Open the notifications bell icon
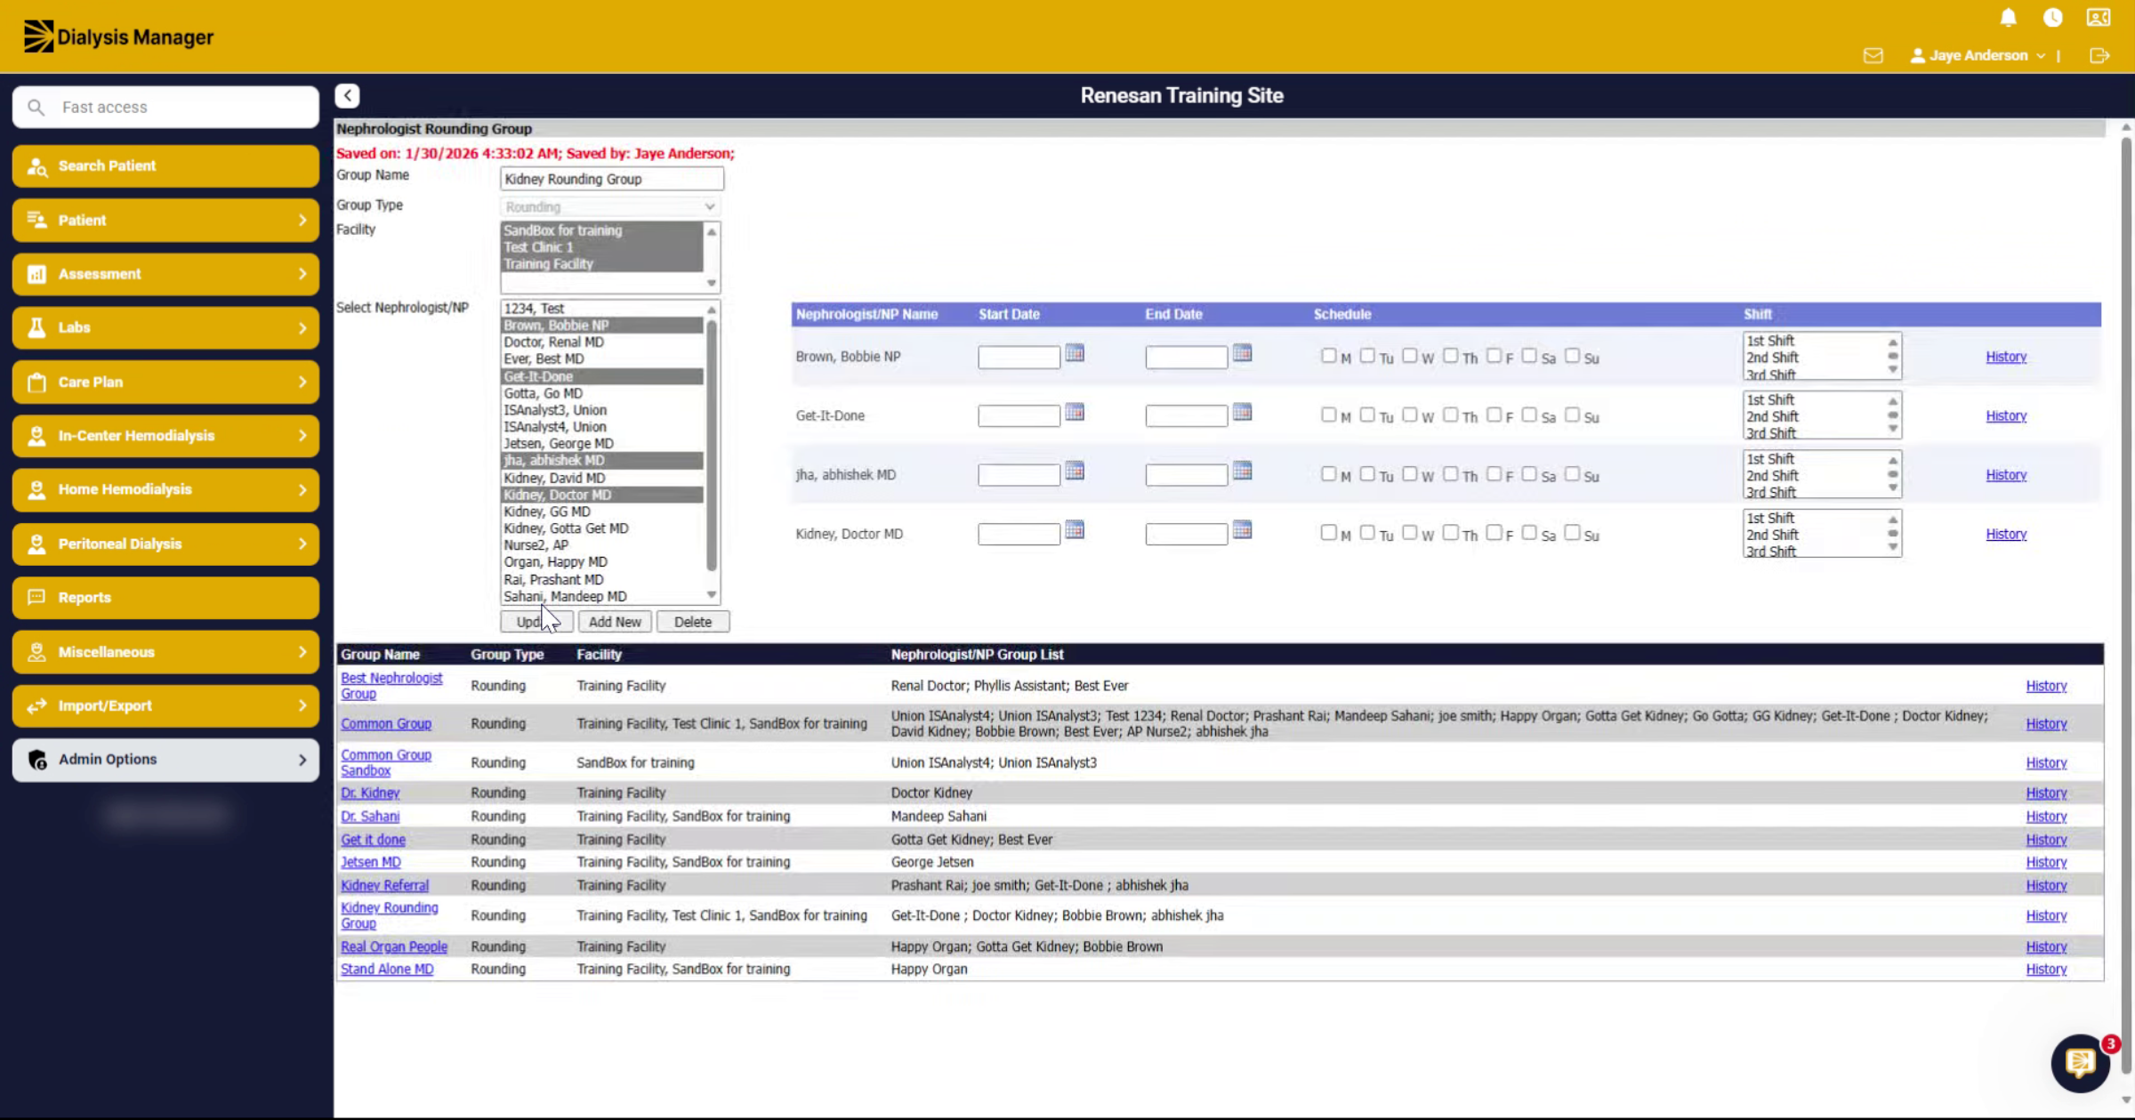Image resolution: width=2135 pixels, height=1120 pixels. pos(2008,18)
